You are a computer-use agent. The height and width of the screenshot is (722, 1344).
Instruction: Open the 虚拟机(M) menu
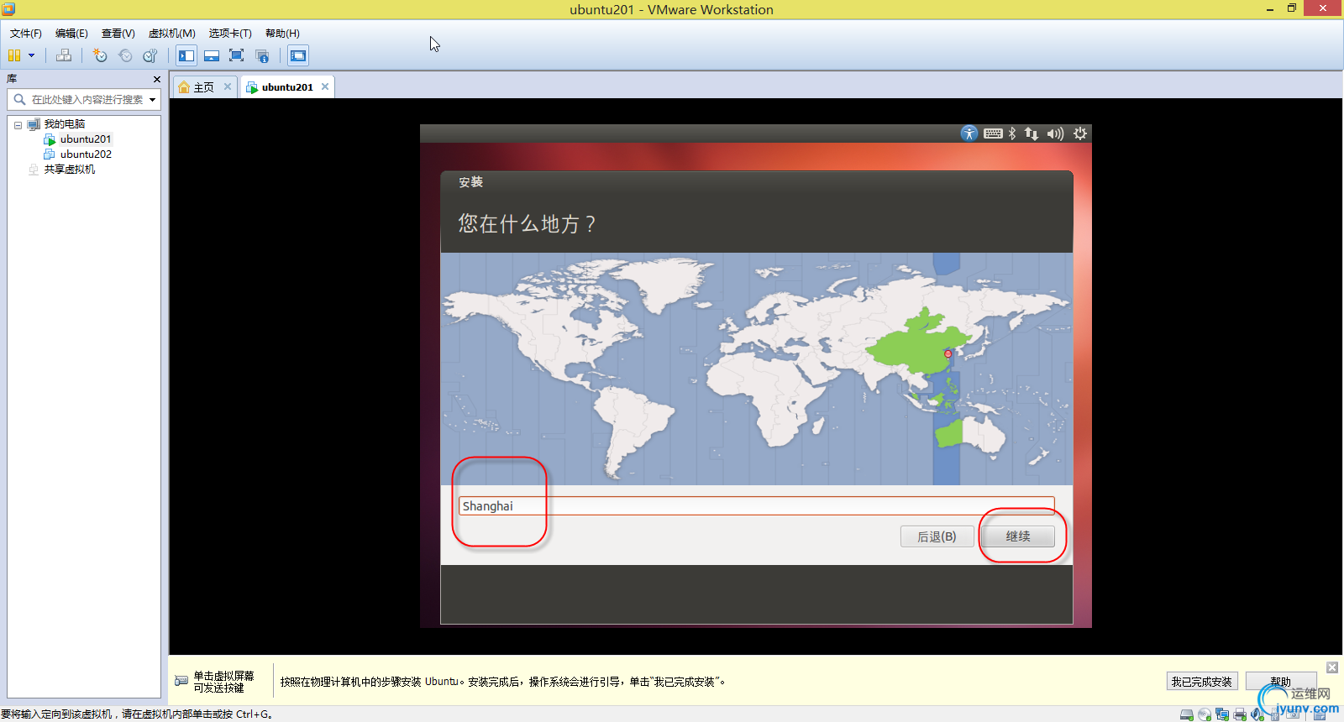click(x=172, y=34)
